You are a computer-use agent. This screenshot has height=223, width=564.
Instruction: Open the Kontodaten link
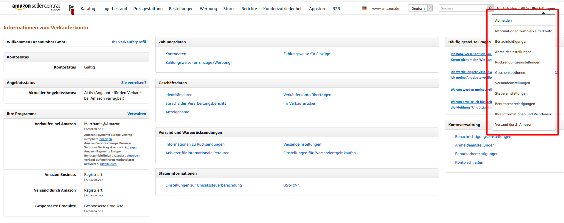pos(176,54)
